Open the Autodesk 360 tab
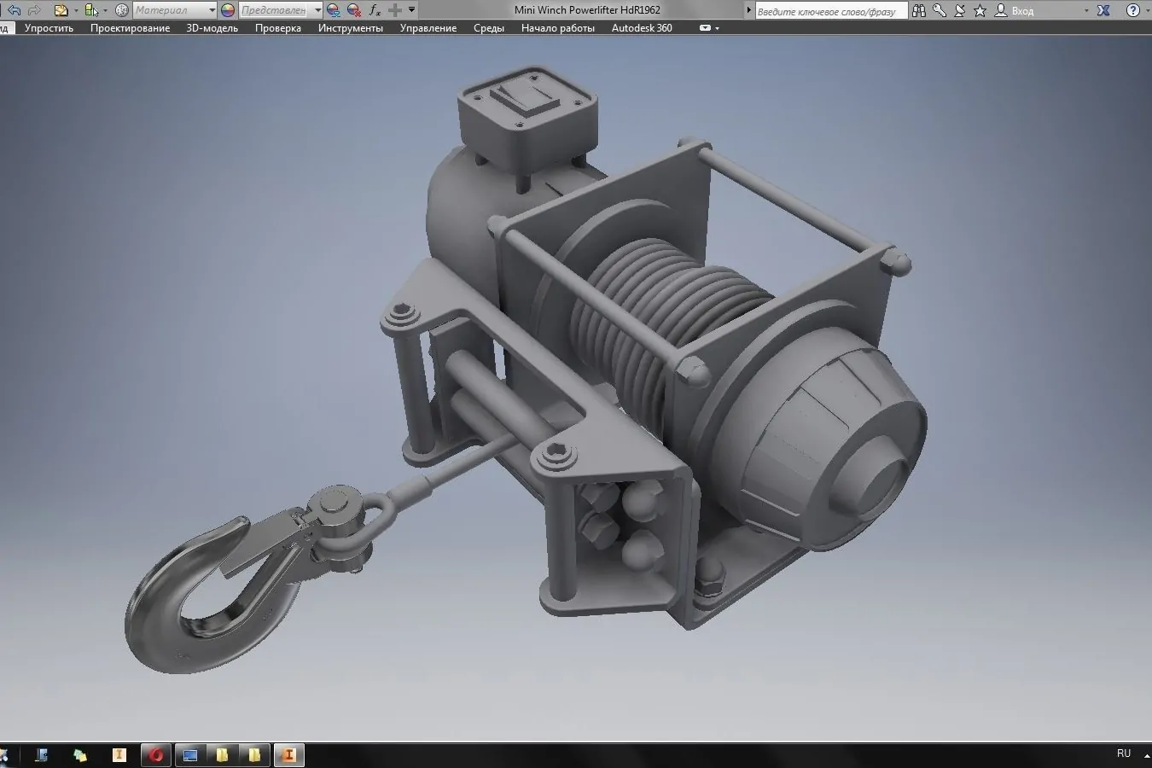 [642, 28]
